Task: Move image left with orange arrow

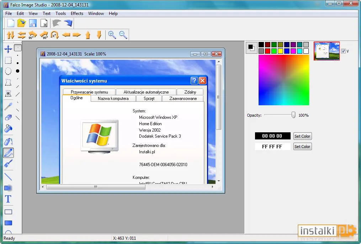Action: click(x=66, y=35)
